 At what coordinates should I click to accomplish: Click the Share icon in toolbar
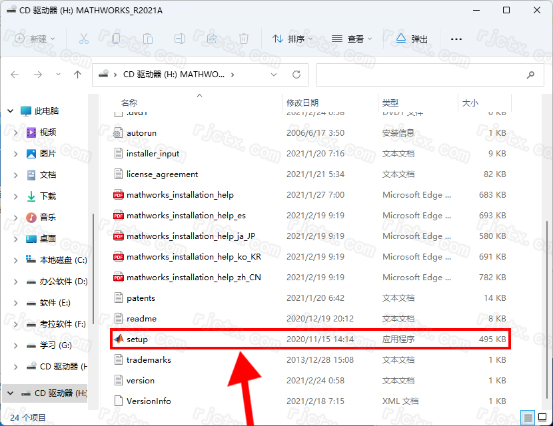coord(212,39)
